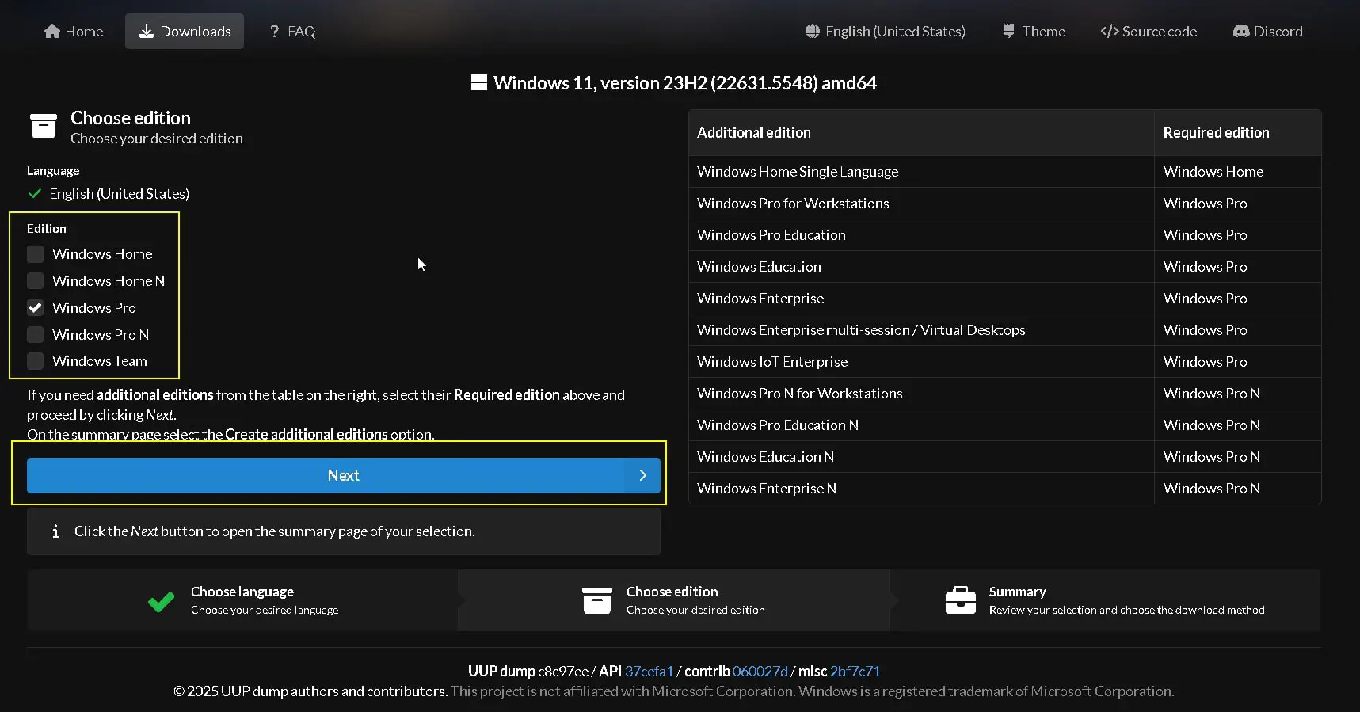This screenshot has width=1360, height=712.
Task: Click the briefcase icon in Summary step
Action: 961,600
